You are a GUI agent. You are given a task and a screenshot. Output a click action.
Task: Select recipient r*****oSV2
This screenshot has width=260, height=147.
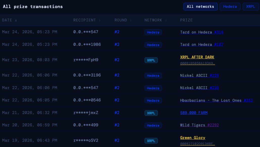tap(86, 140)
